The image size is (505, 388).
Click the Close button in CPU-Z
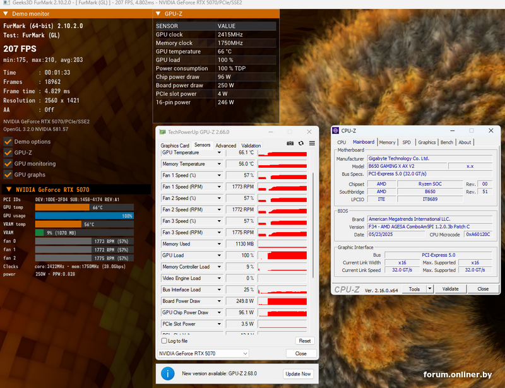483,289
